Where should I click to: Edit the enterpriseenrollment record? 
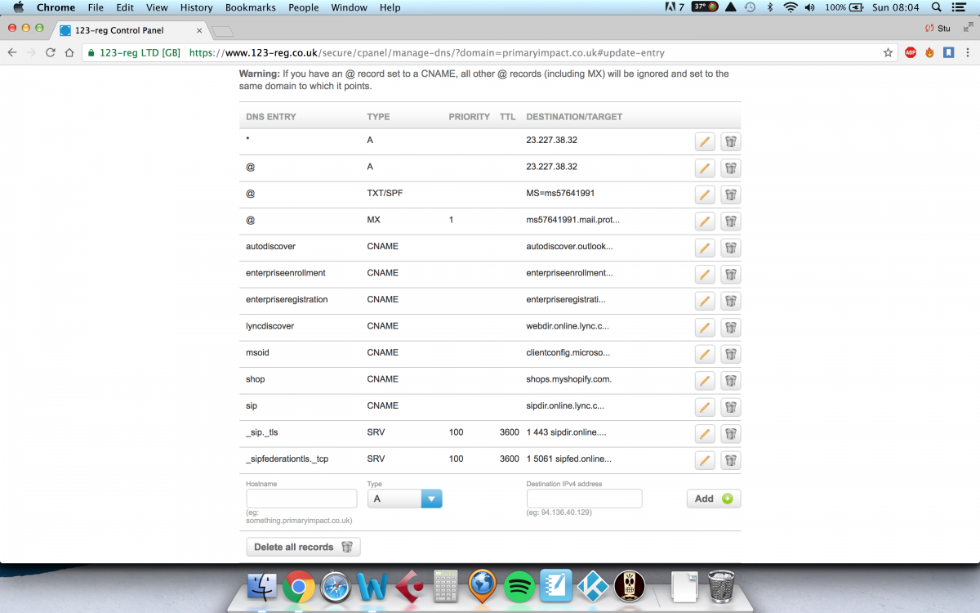[x=705, y=275]
